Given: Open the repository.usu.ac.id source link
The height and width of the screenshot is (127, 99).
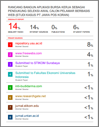Looking at the screenshot, I should tap(29, 43).
